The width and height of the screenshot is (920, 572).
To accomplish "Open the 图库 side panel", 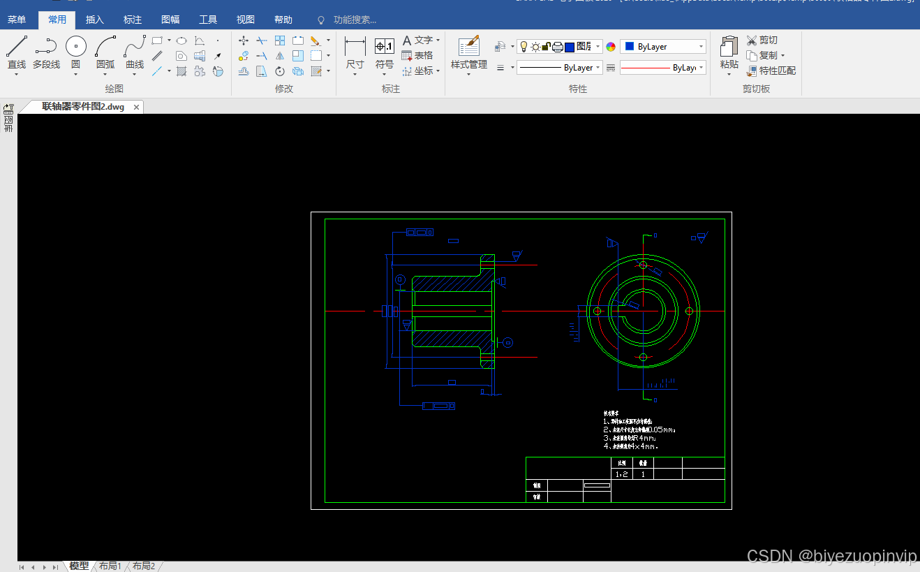I will 8,119.
